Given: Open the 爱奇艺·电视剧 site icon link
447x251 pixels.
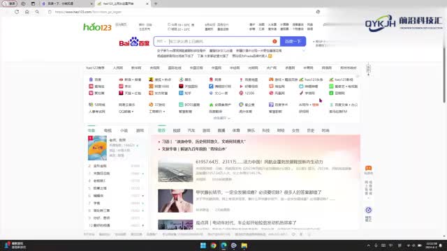Looking at the screenshot, I should [x=344, y=86].
